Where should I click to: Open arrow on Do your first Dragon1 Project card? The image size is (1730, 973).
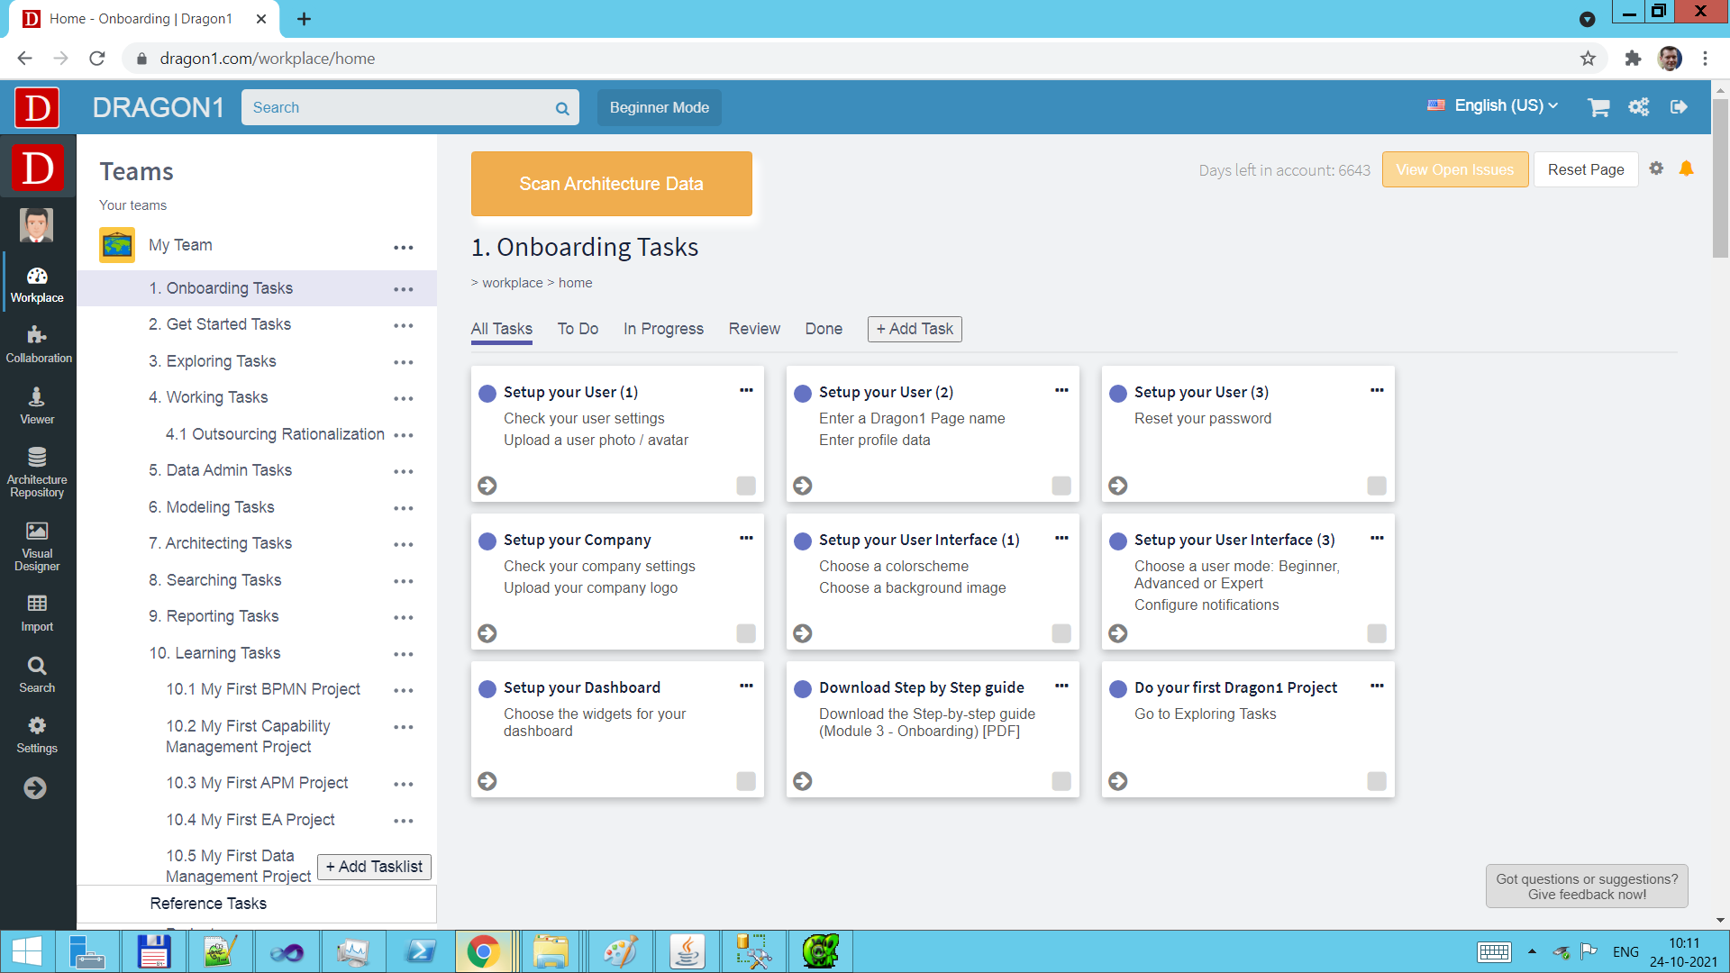pyautogui.click(x=1118, y=781)
